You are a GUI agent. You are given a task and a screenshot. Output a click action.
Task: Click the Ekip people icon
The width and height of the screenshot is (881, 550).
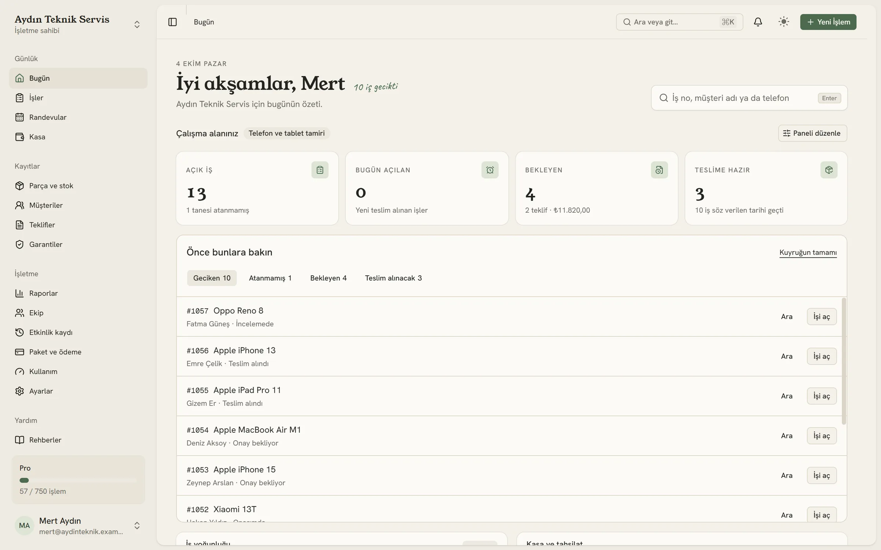click(19, 313)
